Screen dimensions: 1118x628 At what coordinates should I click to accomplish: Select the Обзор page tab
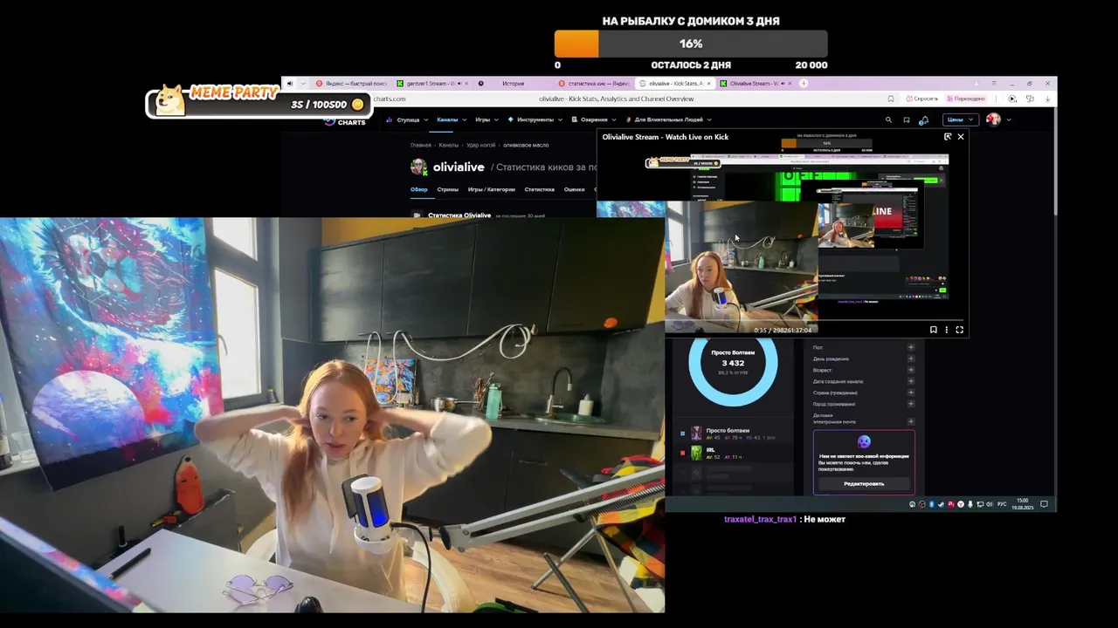click(419, 189)
